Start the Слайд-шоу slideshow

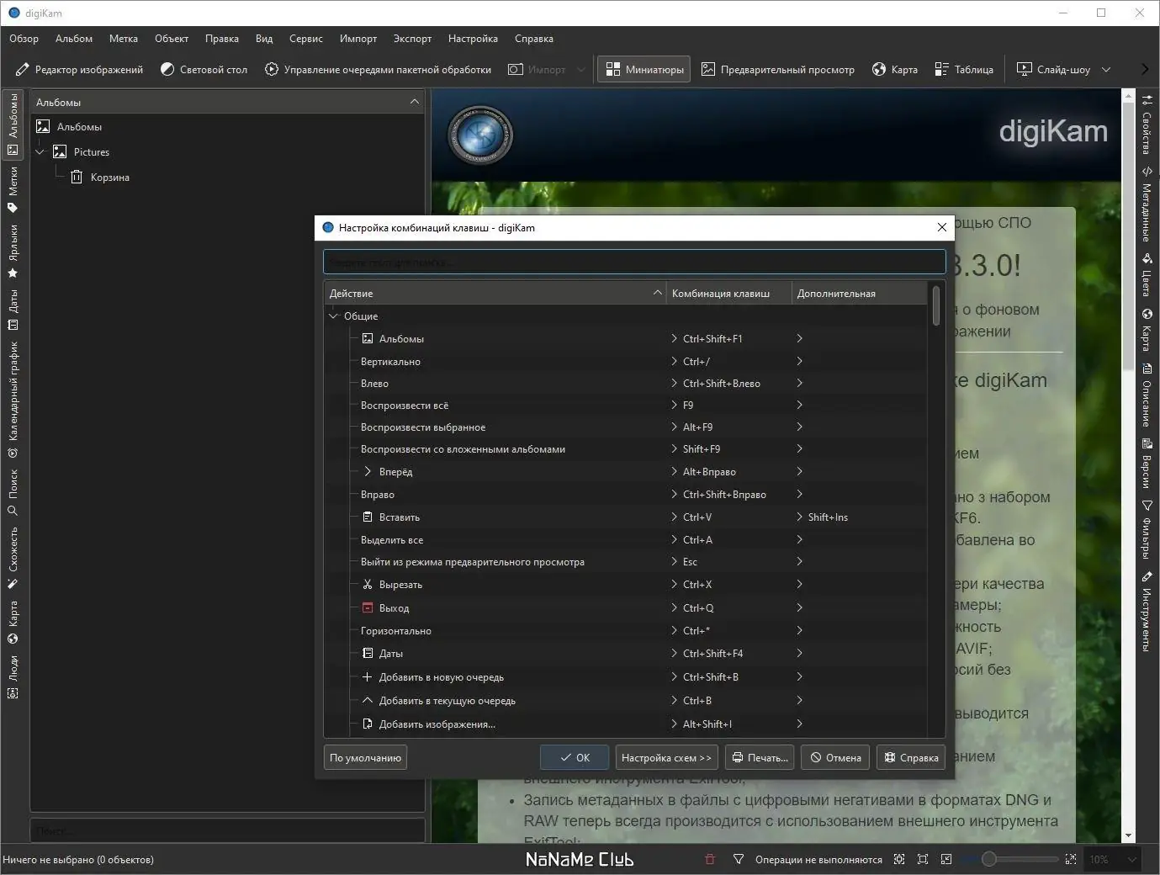coord(1053,70)
